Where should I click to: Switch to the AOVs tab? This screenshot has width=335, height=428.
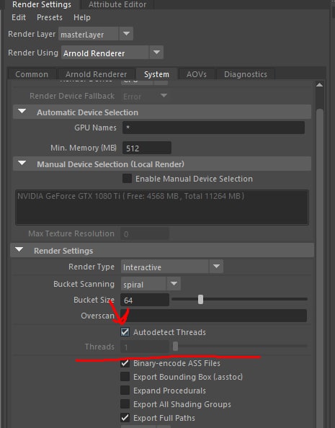pyautogui.click(x=197, y=74)
